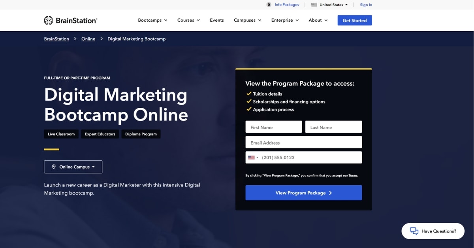The image size is (474, 248).
Task: Click the chat bubbles icon in Have Questions
Action: tap(414, 231)
